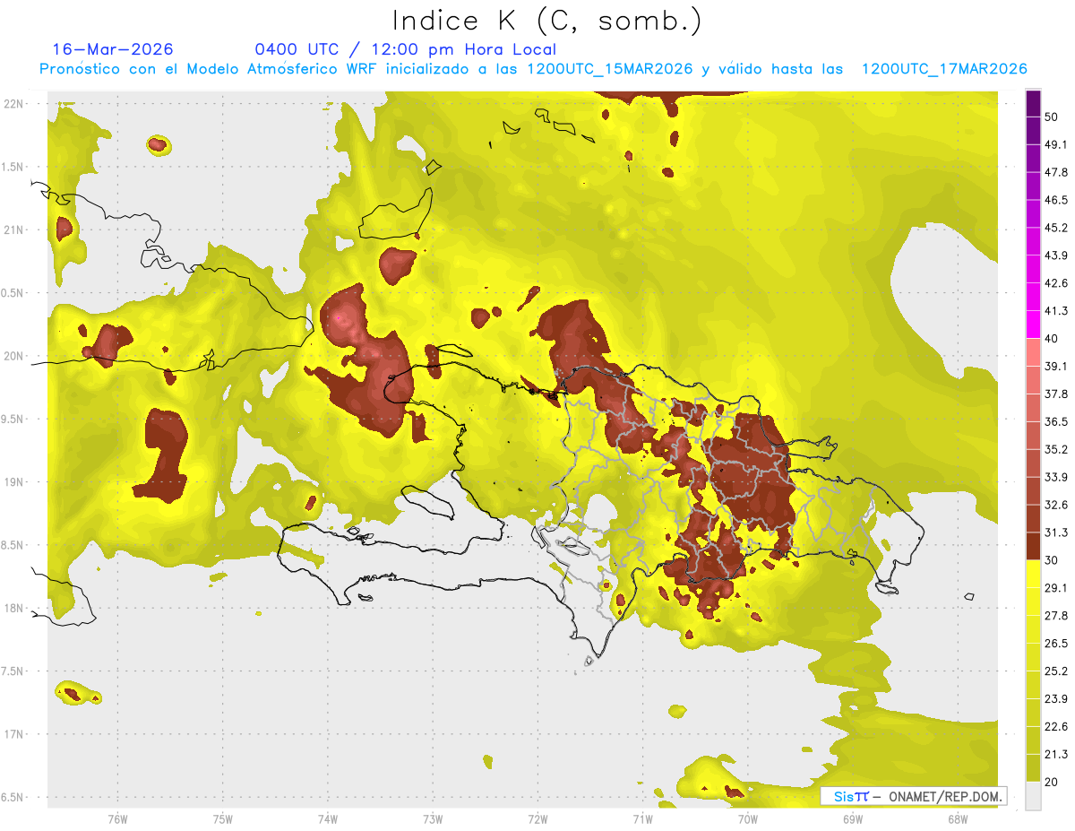Click the colorbar value 29.1
Viewport: 1075px width, 831px height.
(1056, 587)
